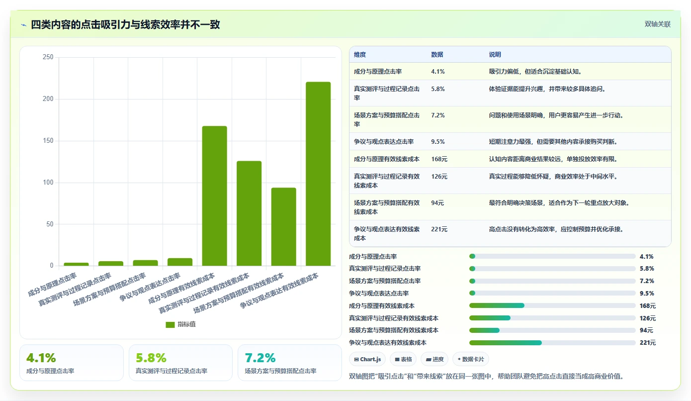Click the 成分与原理点击率 progress bar

[x=552, y=256]
